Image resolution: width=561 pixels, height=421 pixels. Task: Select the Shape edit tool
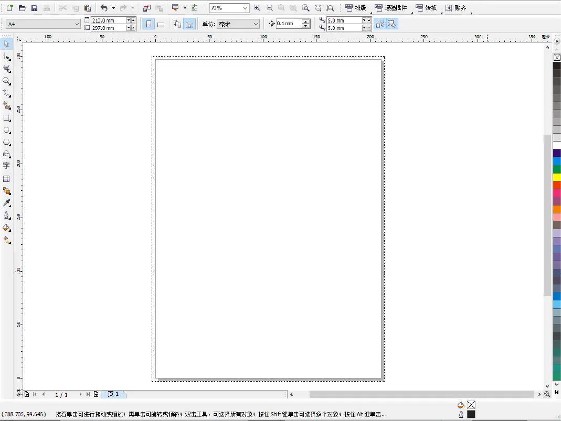pos(6,57)
